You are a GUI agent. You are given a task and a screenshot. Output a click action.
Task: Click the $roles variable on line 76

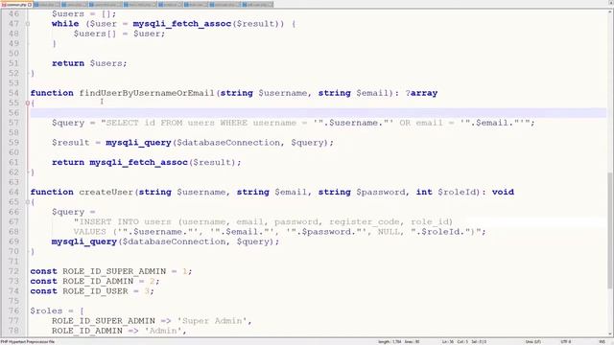pyautogui.click(x=46, y=310)
